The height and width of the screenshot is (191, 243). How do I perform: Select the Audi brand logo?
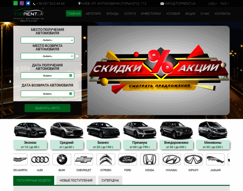40,159
